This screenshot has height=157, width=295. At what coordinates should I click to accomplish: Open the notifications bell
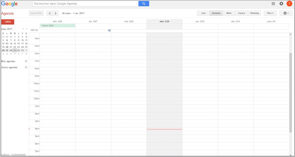click(281, 4)
